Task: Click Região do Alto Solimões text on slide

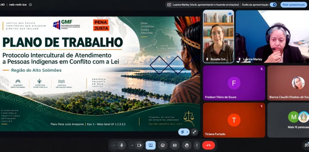Action: tap(36, 70)
